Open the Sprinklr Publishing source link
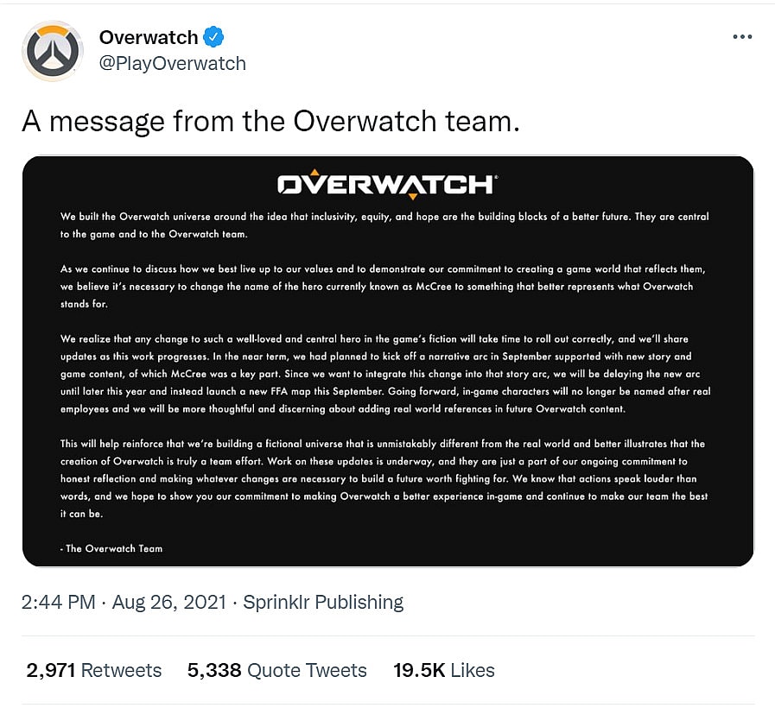775x708 pixels. coord(323,602)
